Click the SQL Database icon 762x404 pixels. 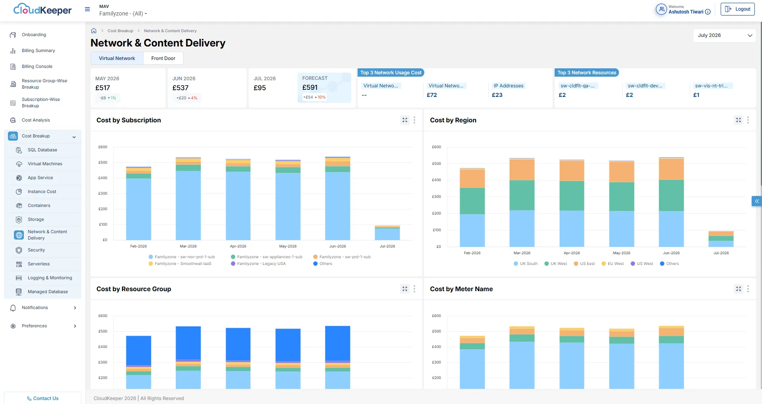coord(19,150)
